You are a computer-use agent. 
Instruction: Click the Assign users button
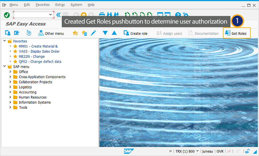(169, 33)
